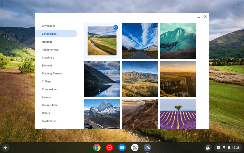This screenshot has height=153, width=244.
Task: Pick the sailboat lake wallpaper
Action: (x=102, y=79)
